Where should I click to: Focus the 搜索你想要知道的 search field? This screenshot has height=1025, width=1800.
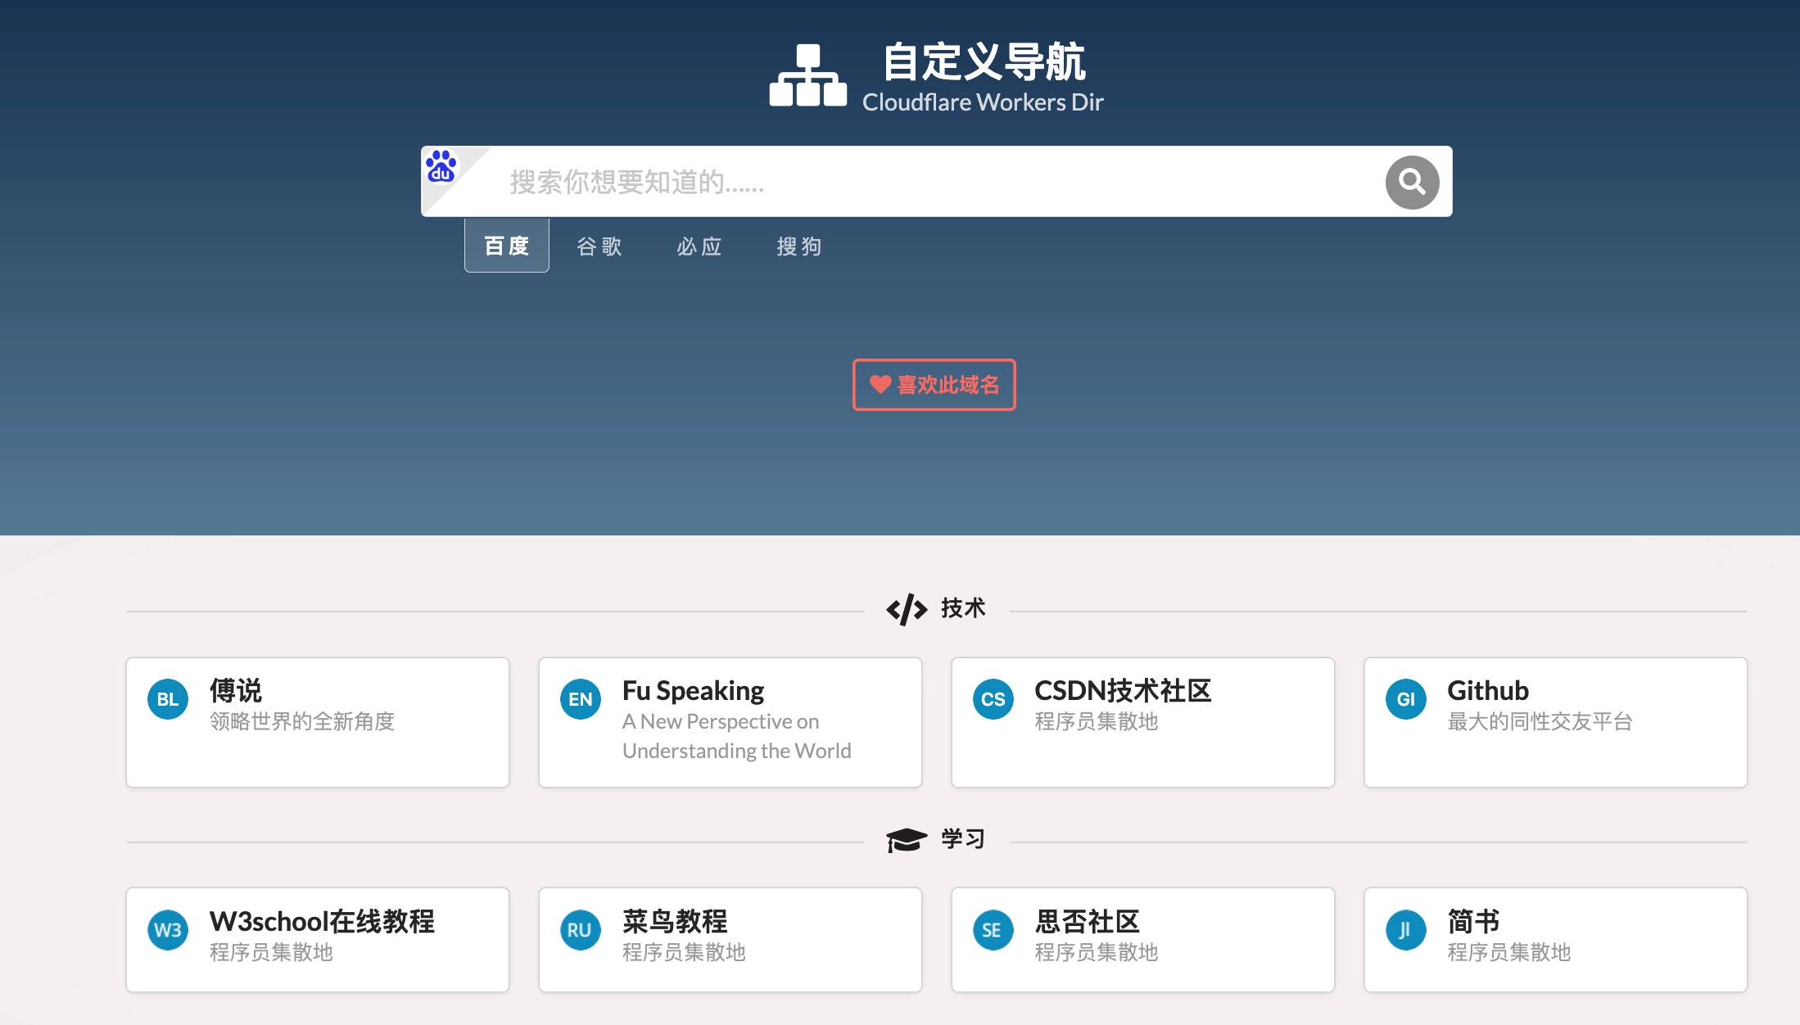tap(934, 182)
